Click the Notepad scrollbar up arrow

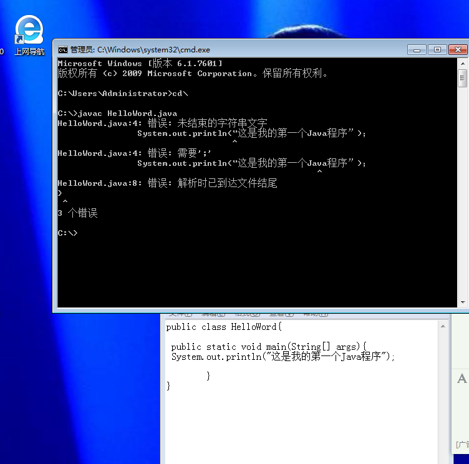(x=443, y=326)
